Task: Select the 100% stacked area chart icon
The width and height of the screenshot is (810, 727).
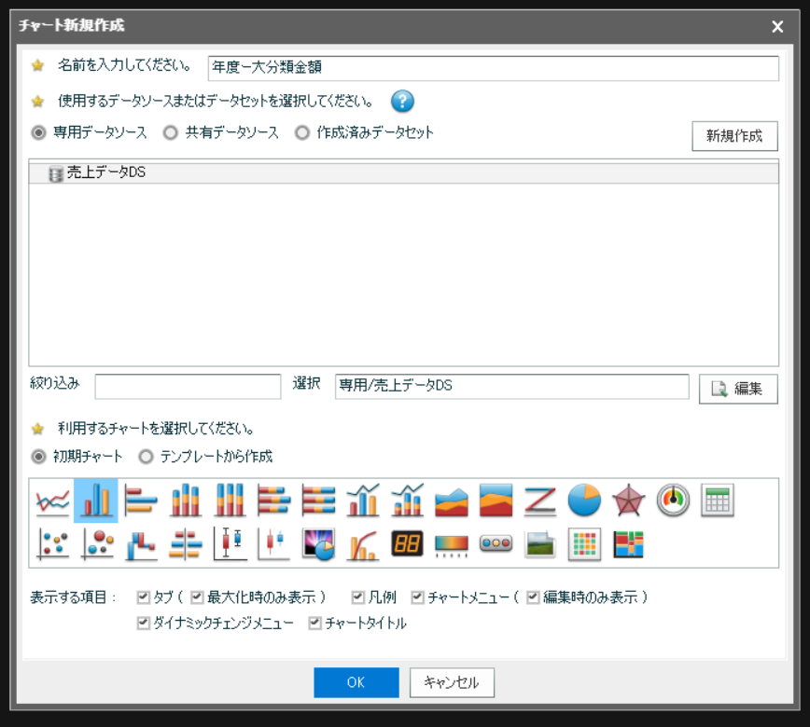Action: click(496, 500)
